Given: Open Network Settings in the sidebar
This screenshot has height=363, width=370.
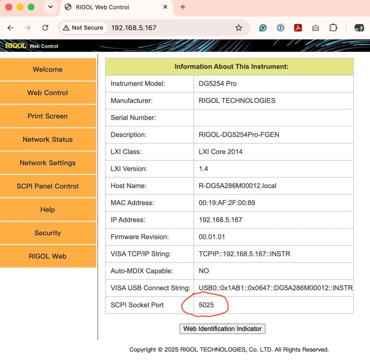Looking at the screenshot, I should [x=48, y=163].
